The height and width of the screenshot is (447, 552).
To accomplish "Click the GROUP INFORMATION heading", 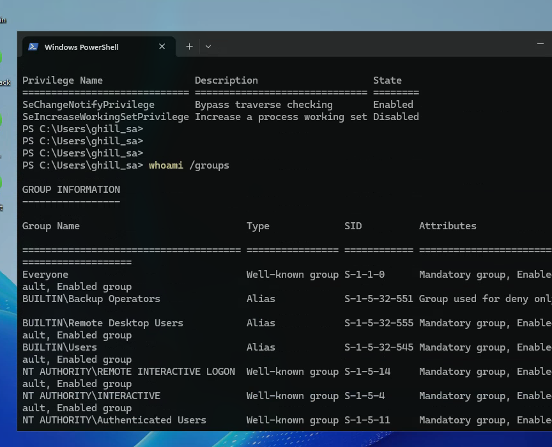I will pyautogui.click(x=71, y=190).
